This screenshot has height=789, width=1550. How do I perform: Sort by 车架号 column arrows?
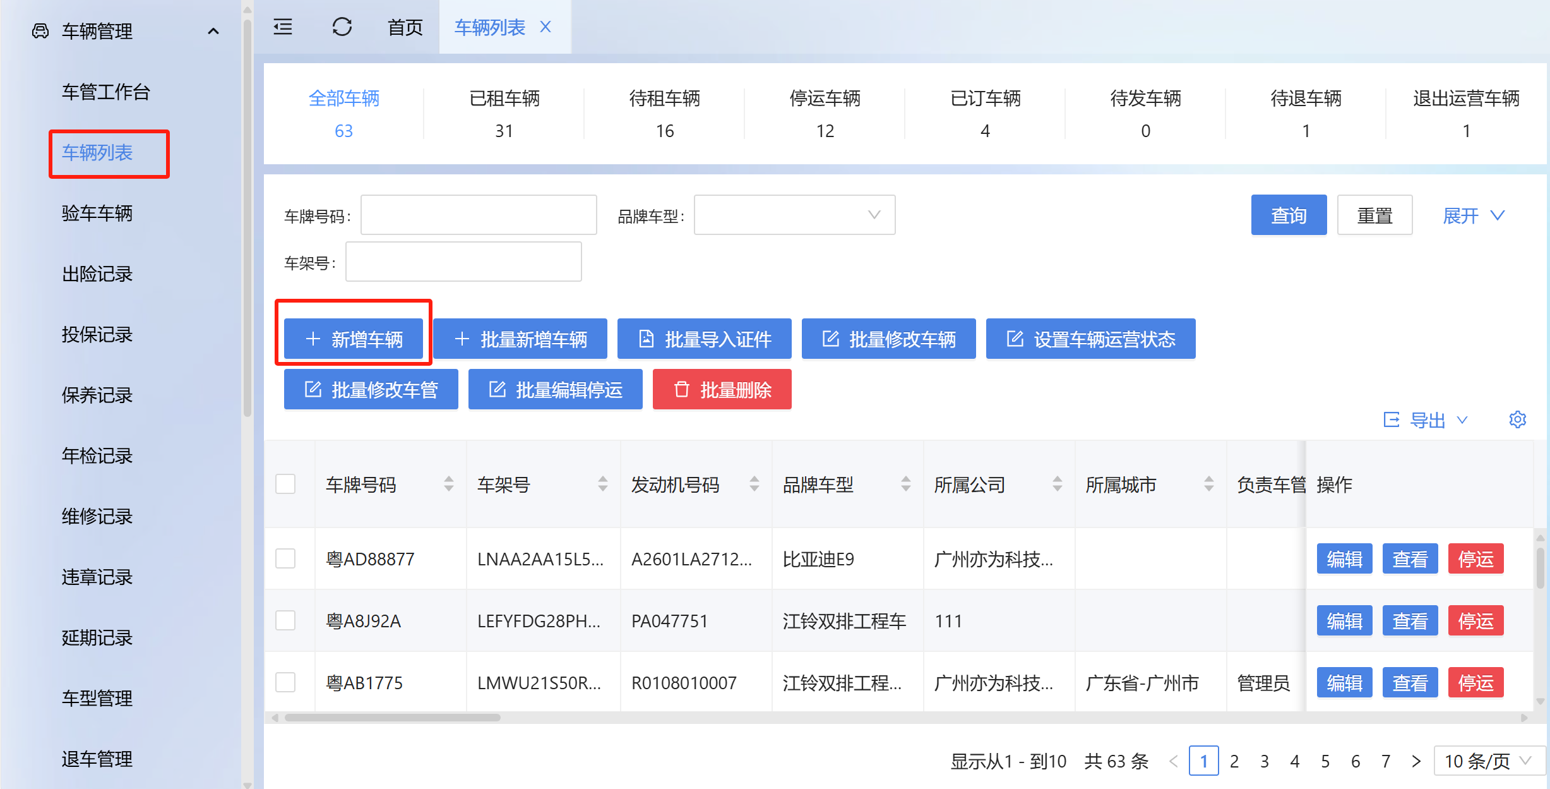[x=602, y=485]
